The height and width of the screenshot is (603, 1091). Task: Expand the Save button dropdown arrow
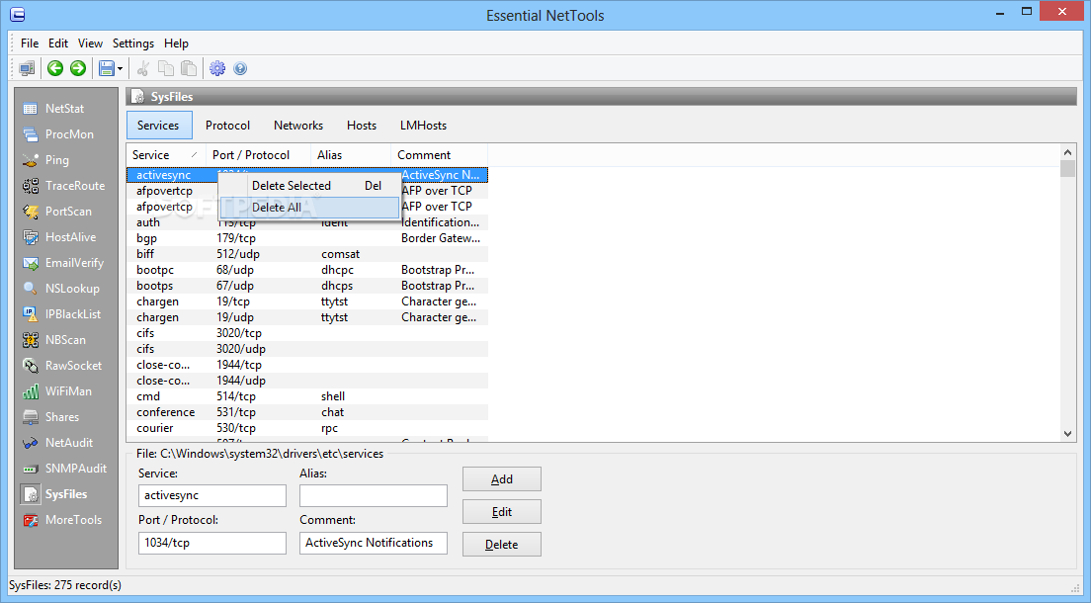point(120,69)
